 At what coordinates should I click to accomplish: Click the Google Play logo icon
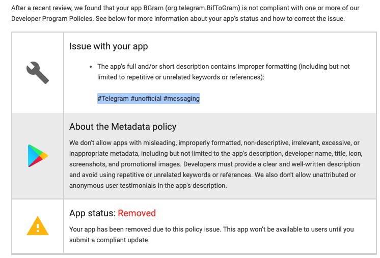click(x=38, y=156)
